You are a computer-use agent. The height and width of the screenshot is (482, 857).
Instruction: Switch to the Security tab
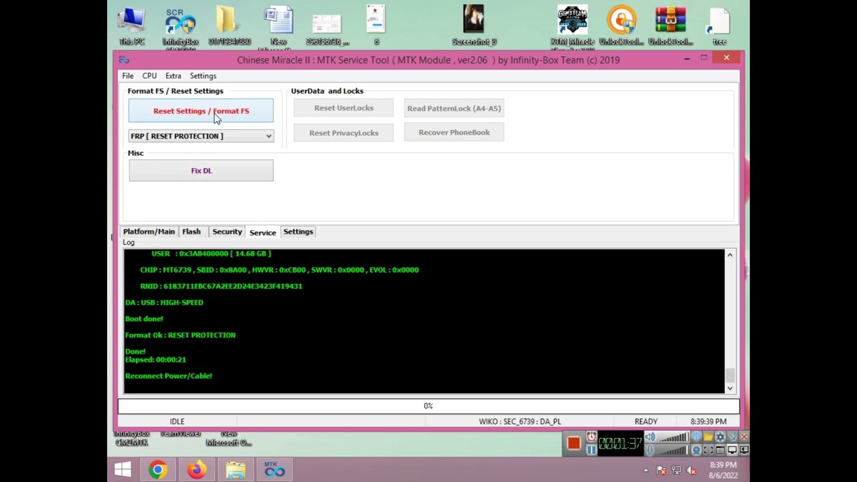pyautogui.click(x=227, y=232)
